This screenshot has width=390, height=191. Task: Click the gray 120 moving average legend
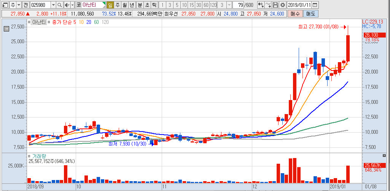pyautogui.click(x=105, y=22)
